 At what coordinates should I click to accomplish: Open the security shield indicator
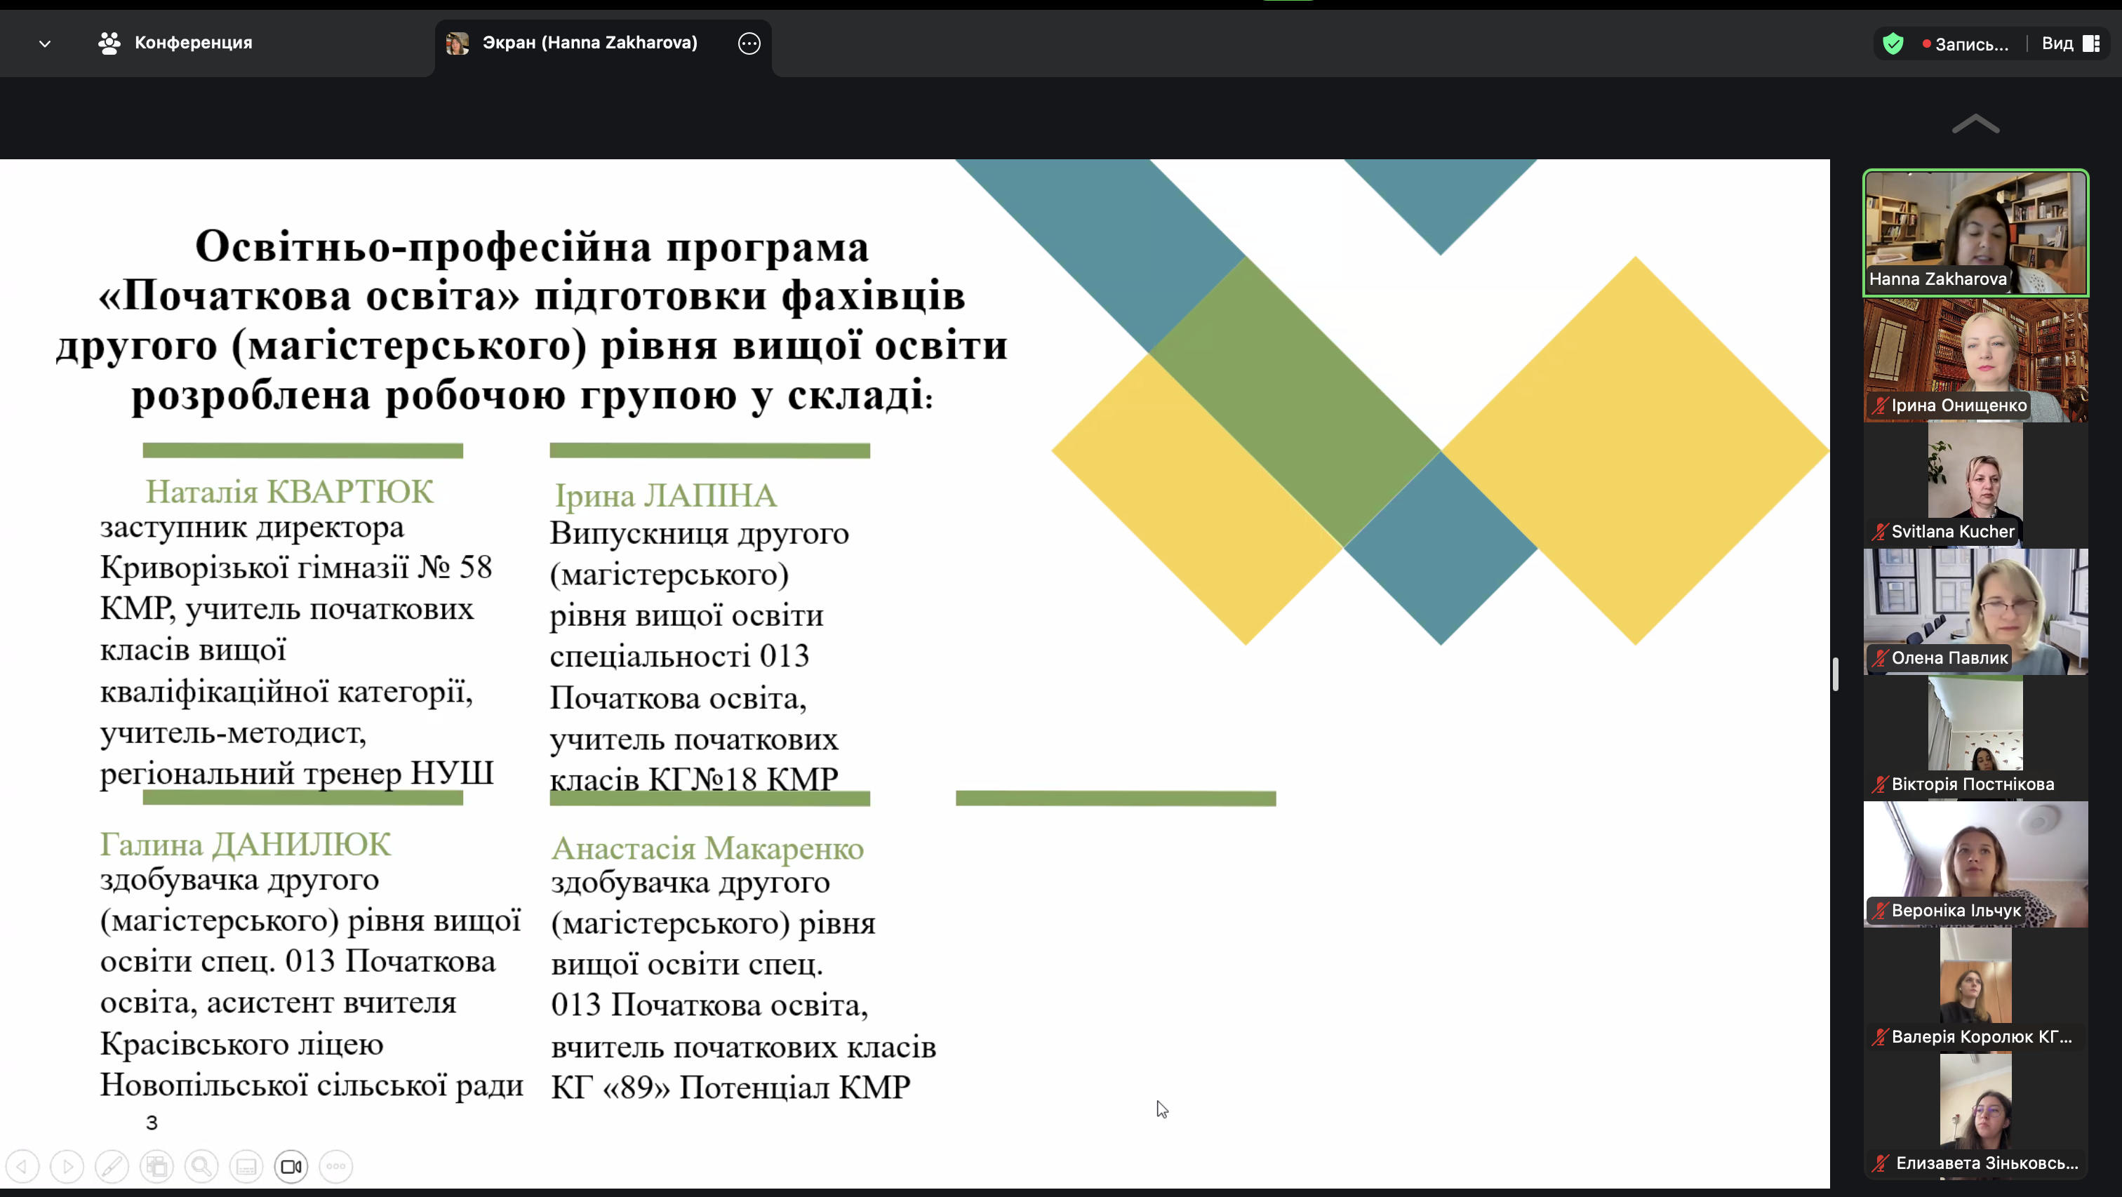click(1893, 43)
